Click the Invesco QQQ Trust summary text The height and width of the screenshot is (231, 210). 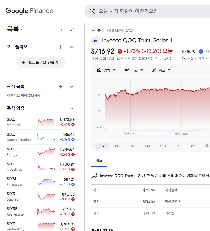pyautogui.click(x=155, y=176)
